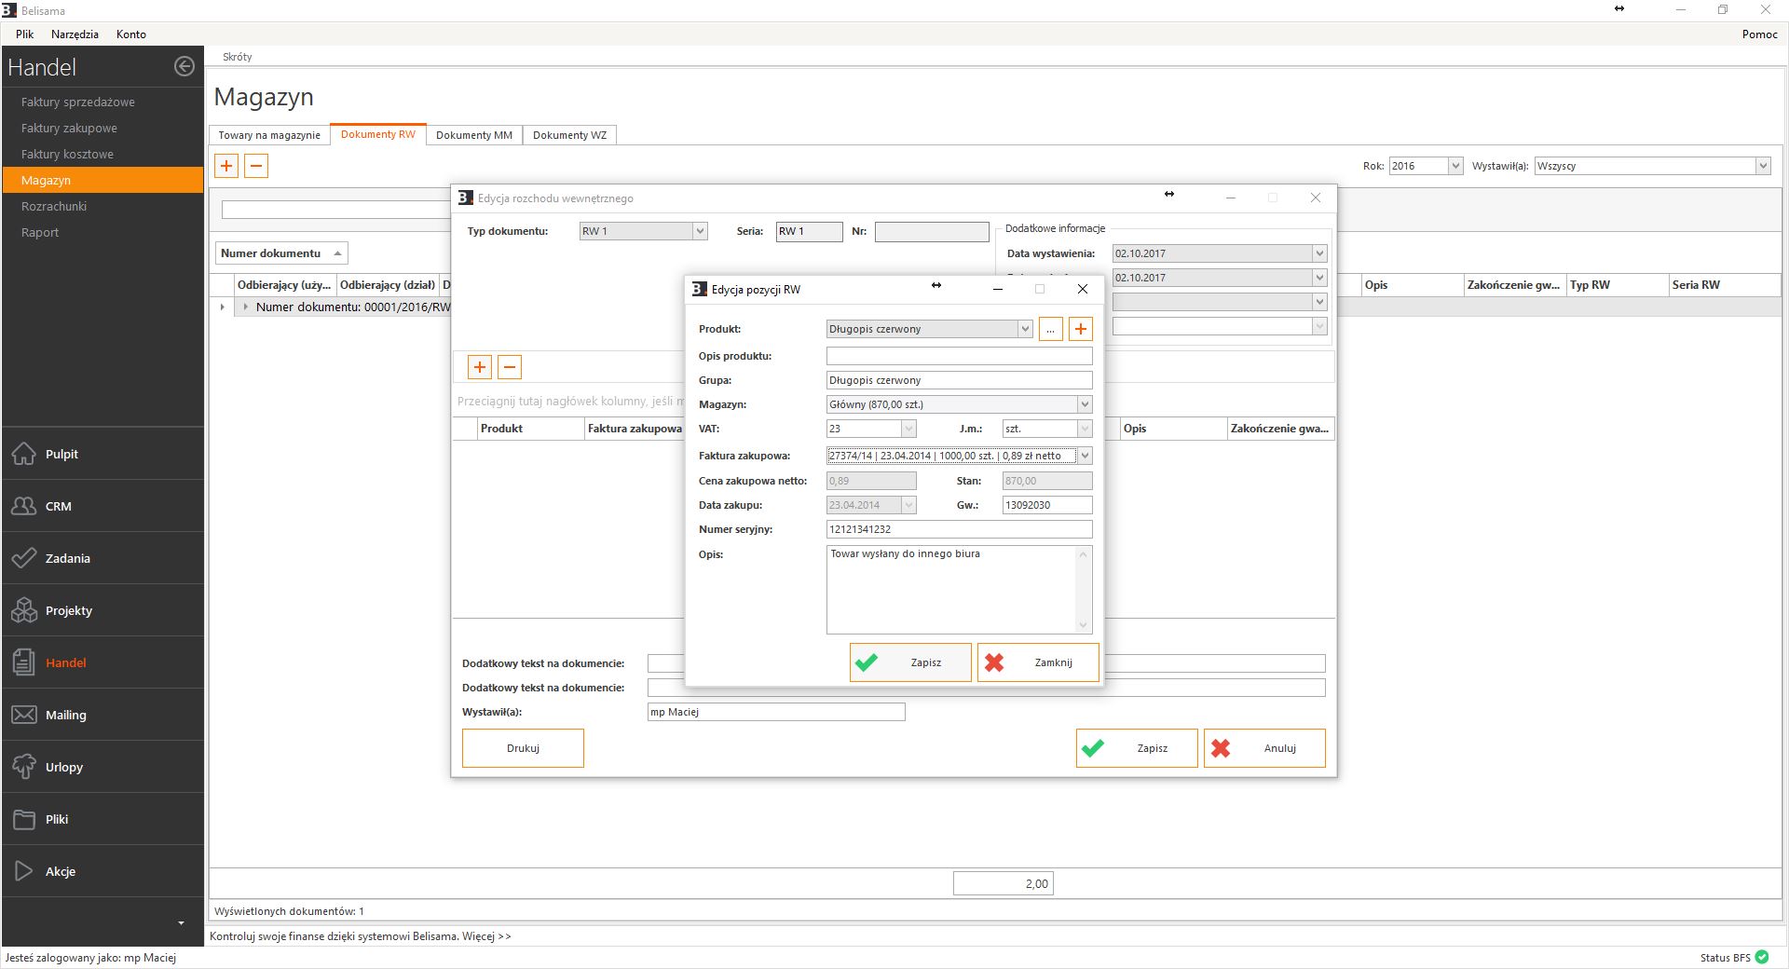
Task: Open the Zadania checkmark icon
Action: click(x=24, y=558)
